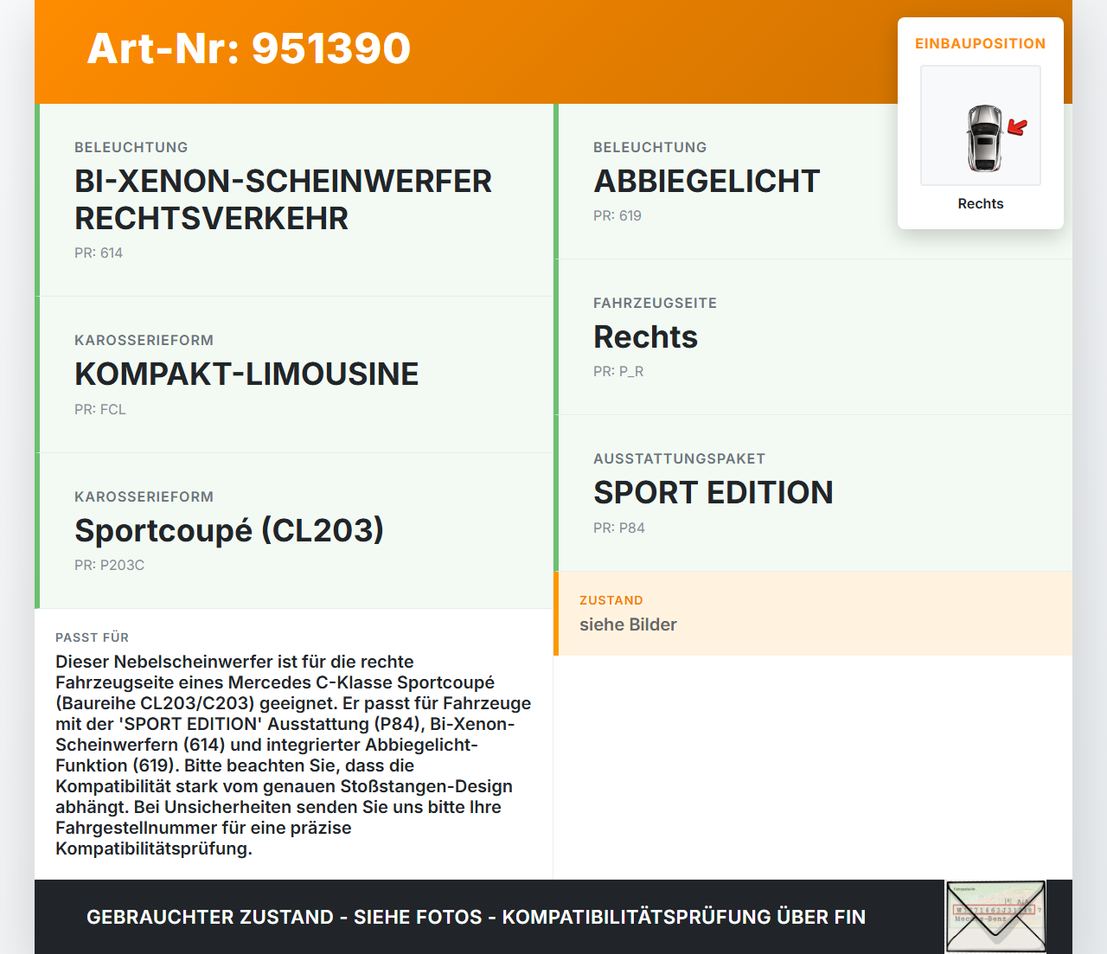Click 'siehe Bilder' in the ZUSTAND card

pos(628,624)
